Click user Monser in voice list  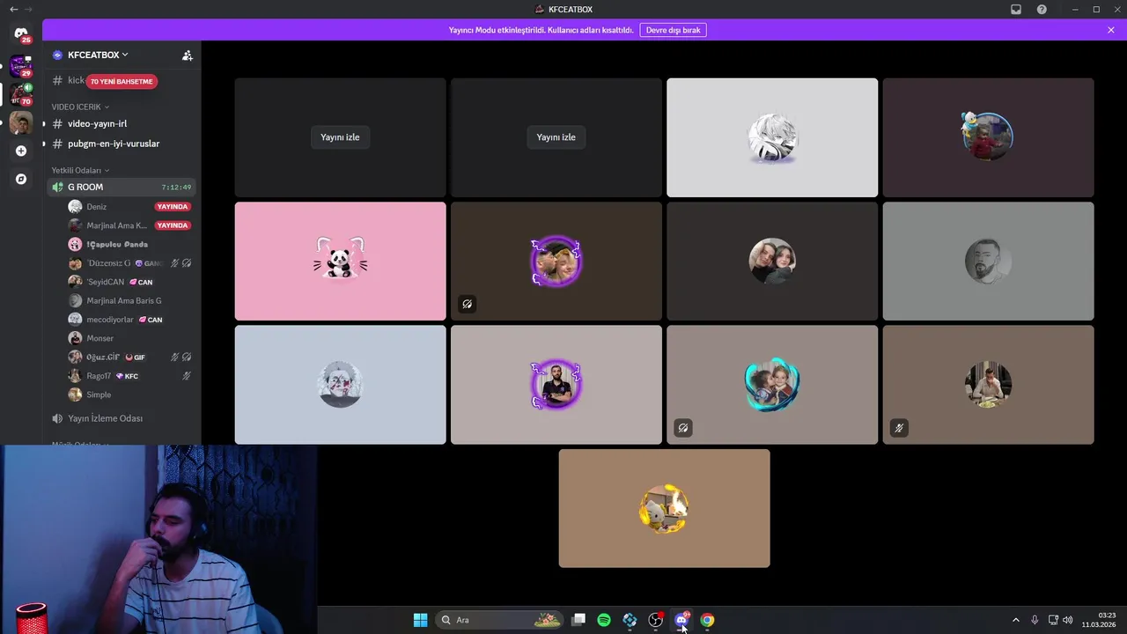[x=99, y=338]
